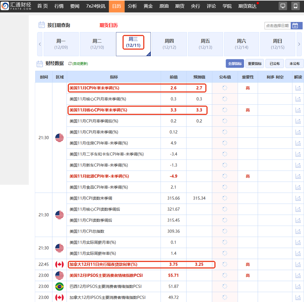The width and height of the screenshot is (304, 302).
Task: Open the 7x24快讯 menu item
Action: [x=96, y=6]
